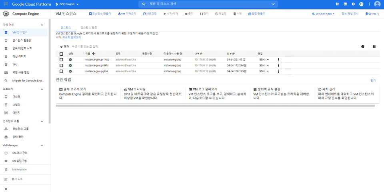Screen dimensions: 384x192
Task: Open the gift icon in top bar
Action: point(337,4)
